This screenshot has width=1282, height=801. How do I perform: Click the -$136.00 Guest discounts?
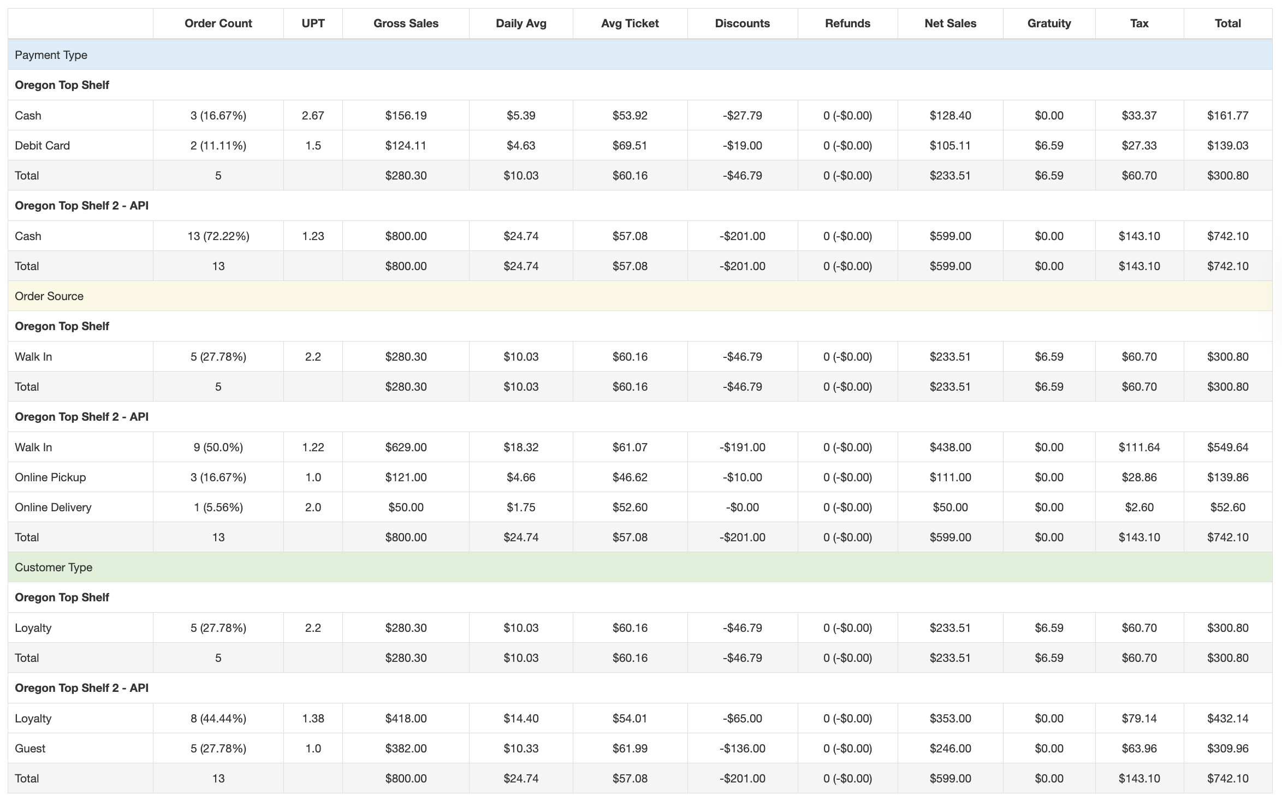tap(742, 748)
